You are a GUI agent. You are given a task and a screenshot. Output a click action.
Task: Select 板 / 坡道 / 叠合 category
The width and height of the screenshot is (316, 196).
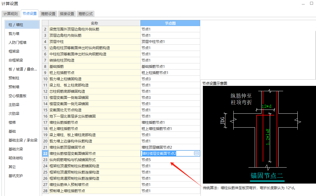(x=22, y=69)
